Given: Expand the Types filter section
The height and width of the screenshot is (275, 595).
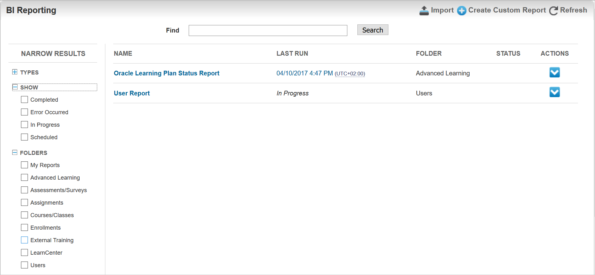Looking at the screenshot, I should (x=15, y=72).
